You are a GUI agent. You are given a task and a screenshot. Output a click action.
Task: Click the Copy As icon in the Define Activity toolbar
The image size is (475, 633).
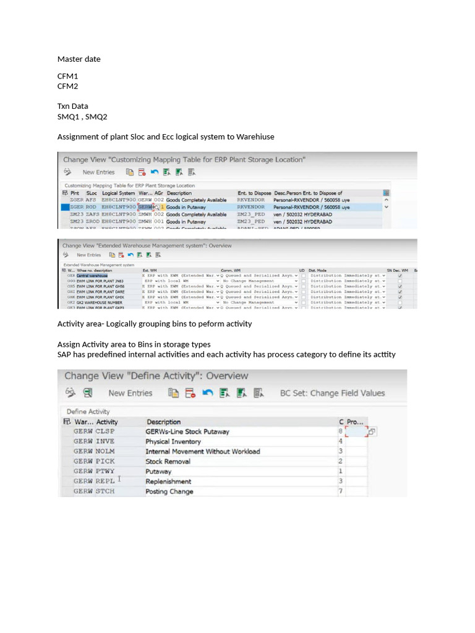(x=173, y=393)
